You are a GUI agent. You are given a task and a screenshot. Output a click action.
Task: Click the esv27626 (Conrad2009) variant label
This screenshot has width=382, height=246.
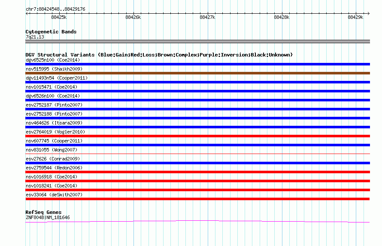[x=53, y=159]
